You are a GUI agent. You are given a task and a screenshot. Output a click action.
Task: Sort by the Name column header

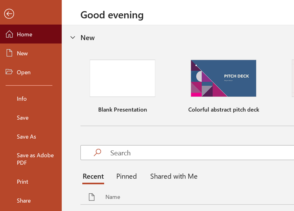tap(113, 197)
